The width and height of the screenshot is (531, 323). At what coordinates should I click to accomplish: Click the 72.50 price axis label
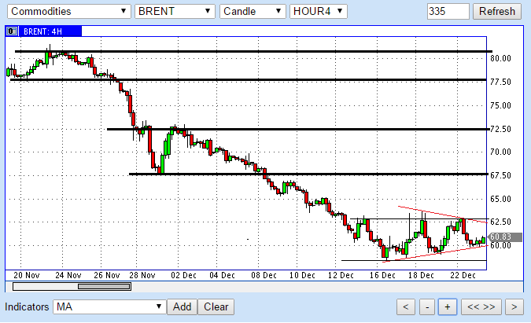pyautogui.click(x=500, y=129)
